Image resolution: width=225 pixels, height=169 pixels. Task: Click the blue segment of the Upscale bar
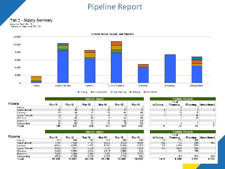point(90,71)
